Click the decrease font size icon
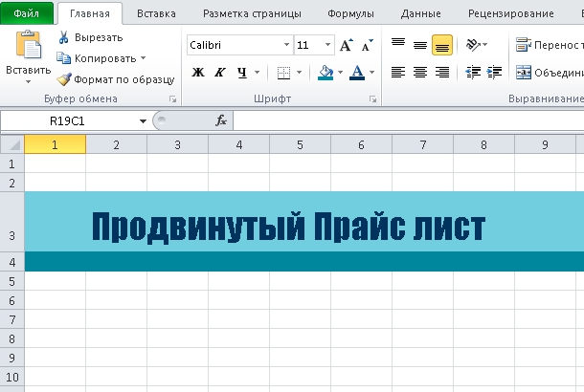This screenshot has width=584, height=392. tap(365, 45)
